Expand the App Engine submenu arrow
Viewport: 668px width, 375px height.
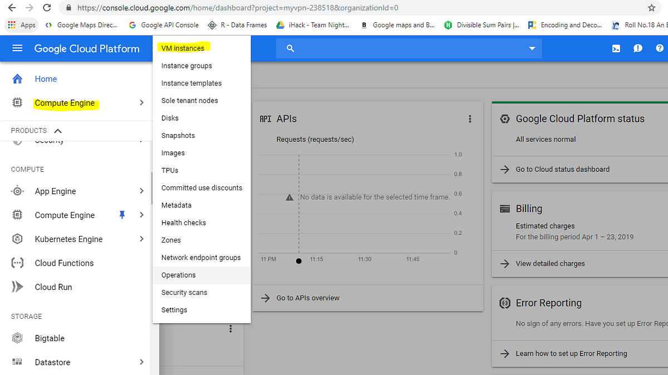pos(141,191)
